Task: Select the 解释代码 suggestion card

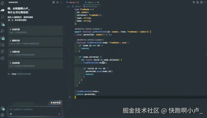Action: (35, 42)
